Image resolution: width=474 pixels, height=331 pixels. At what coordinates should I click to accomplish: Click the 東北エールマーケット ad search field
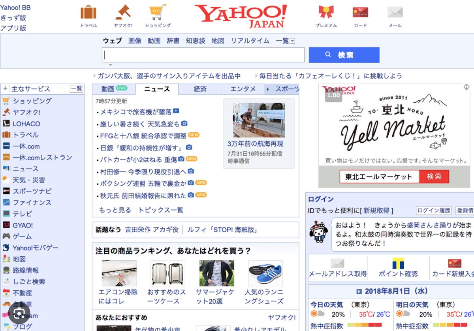tap(379, 177)
